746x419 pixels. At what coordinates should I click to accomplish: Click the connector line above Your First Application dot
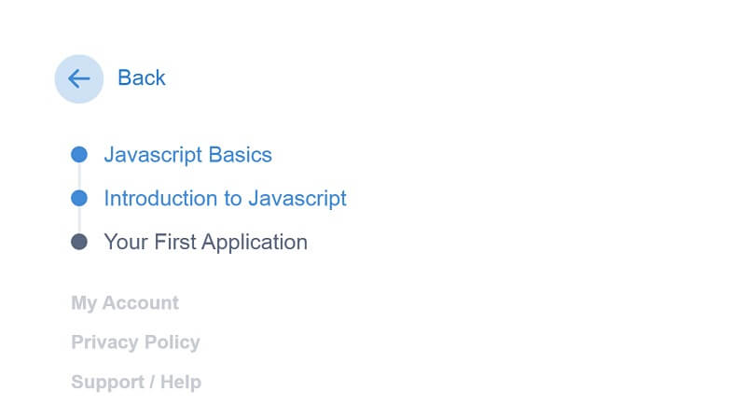(79, 220)
